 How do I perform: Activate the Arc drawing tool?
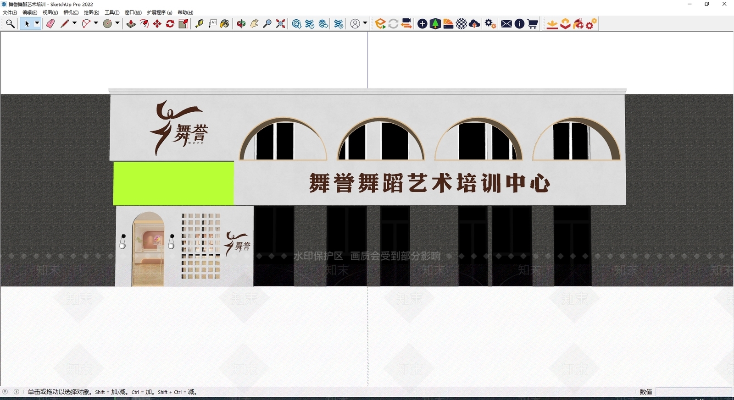(86, 24)
